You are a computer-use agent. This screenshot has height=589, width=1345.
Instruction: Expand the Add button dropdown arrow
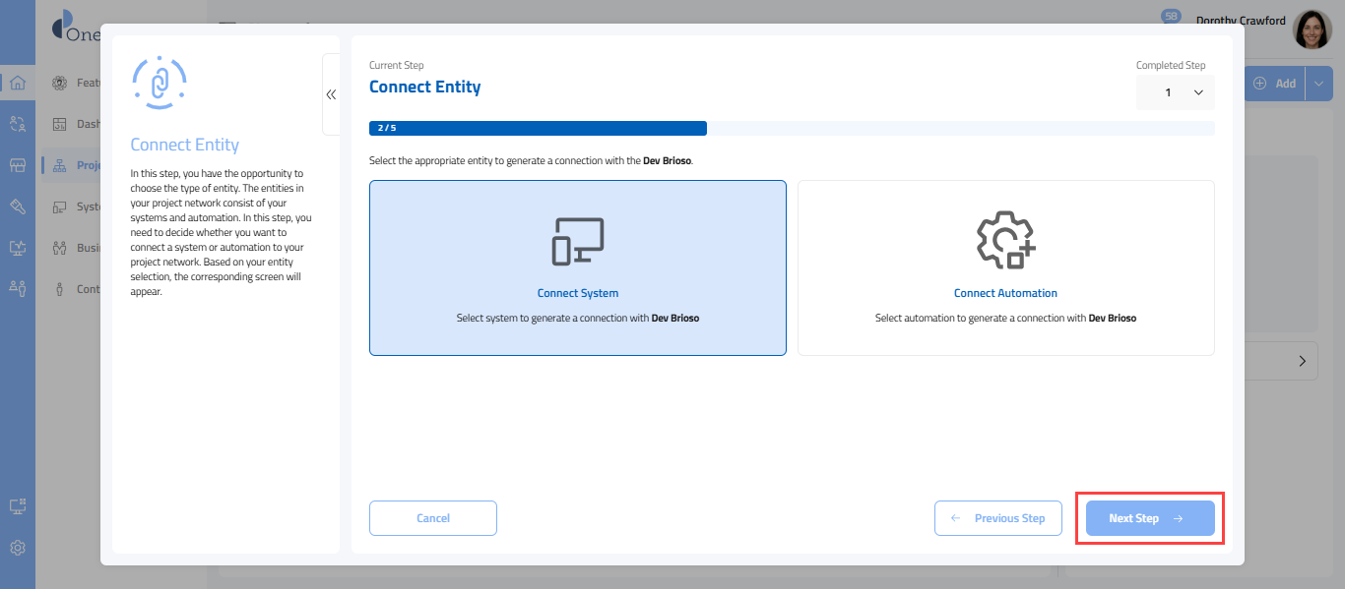1319,84
